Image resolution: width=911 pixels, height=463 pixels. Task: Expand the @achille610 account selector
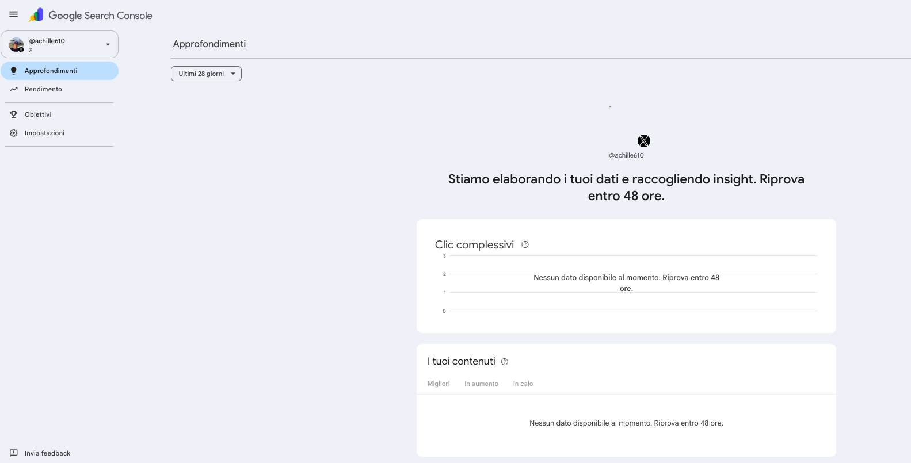(60, 44)
